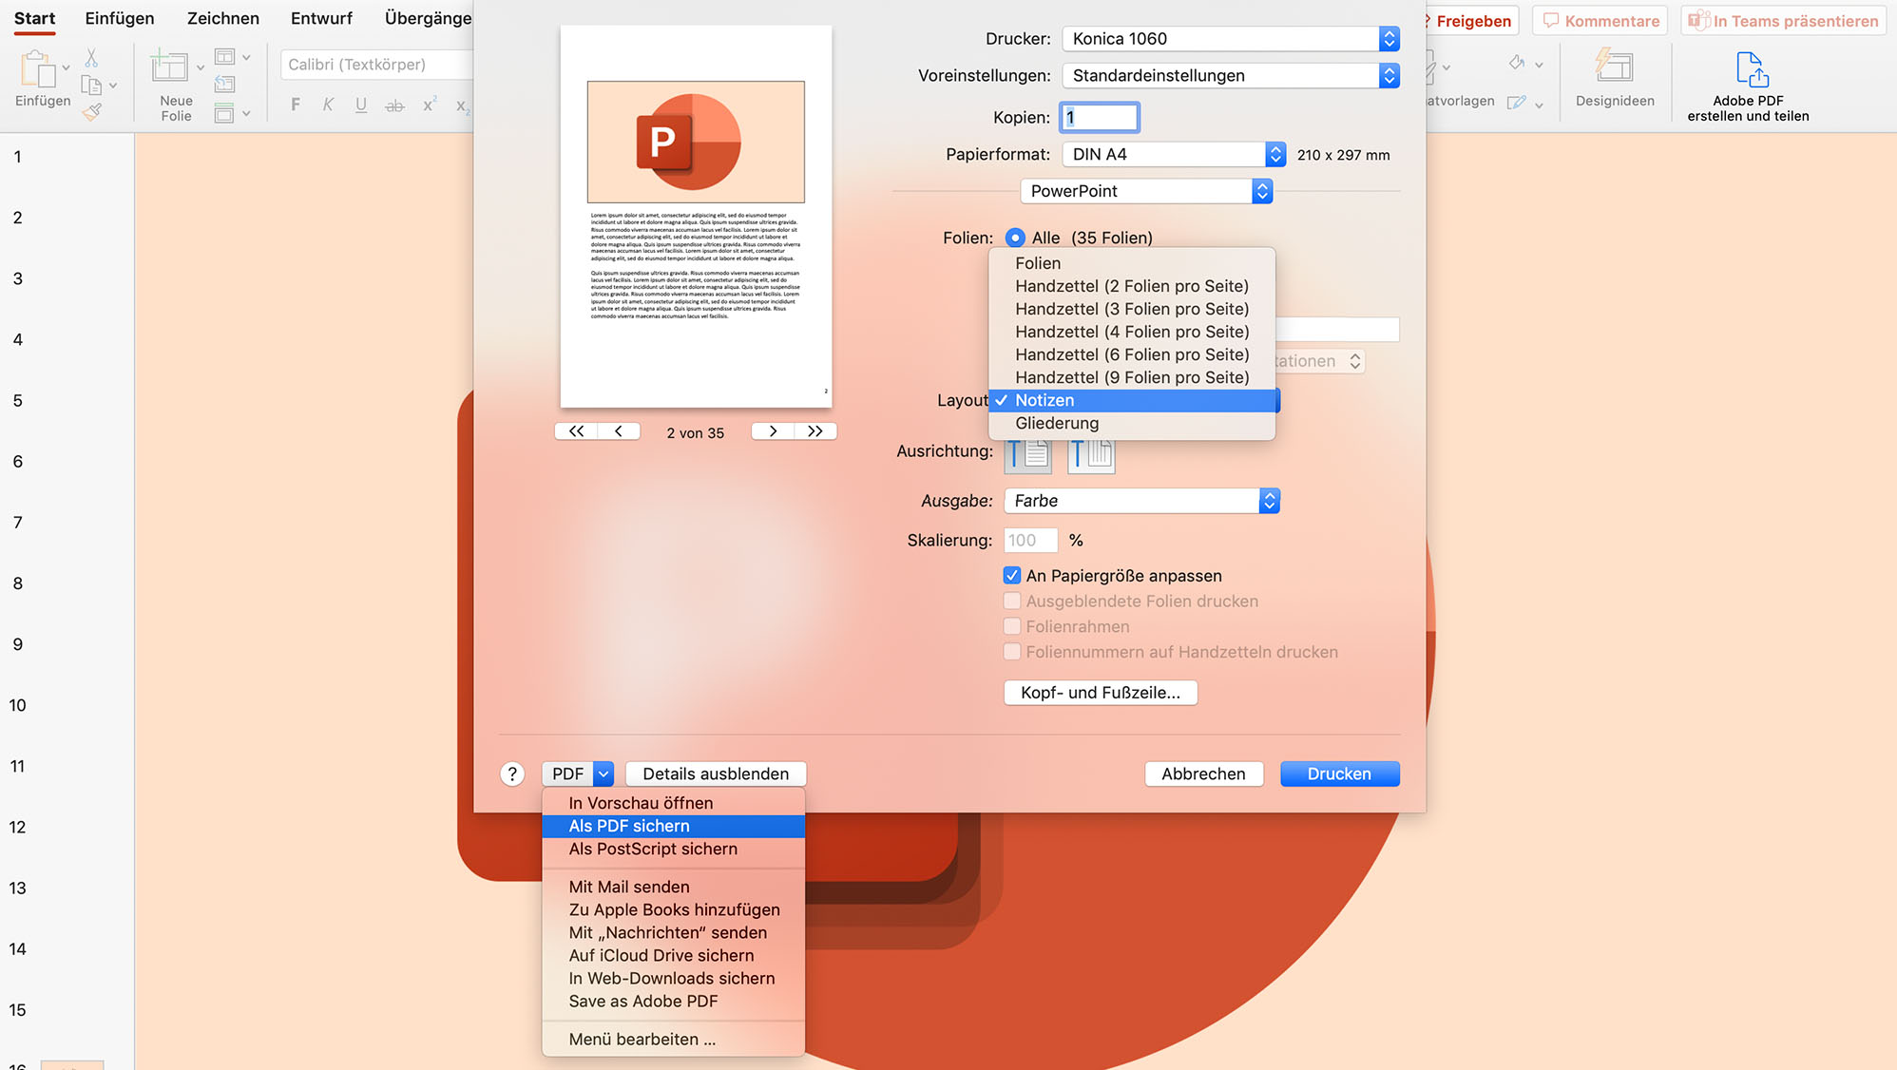Screen dimensions: 1897x1070
Task: Click the scissors cut icon
Action: click(x=91, y=58)
